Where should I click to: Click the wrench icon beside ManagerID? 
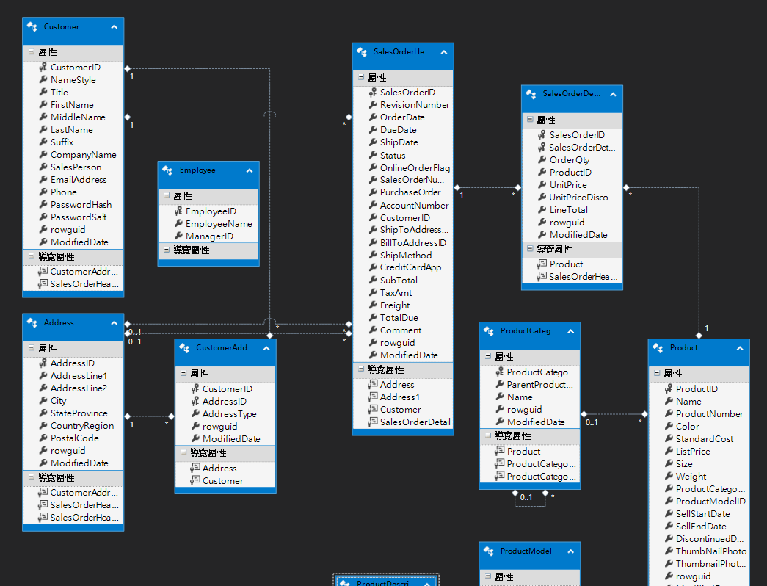point(178,236)
